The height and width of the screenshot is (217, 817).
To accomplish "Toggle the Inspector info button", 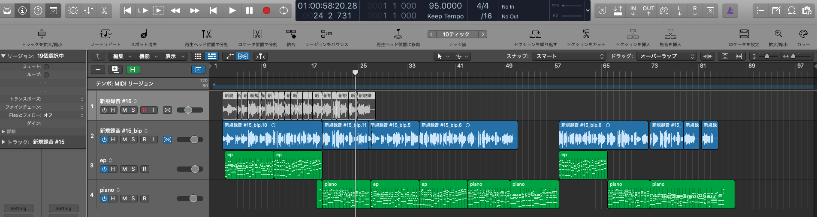I will (22, 11).
